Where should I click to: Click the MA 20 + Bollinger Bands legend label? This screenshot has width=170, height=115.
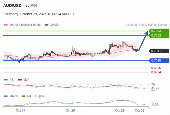25,25
